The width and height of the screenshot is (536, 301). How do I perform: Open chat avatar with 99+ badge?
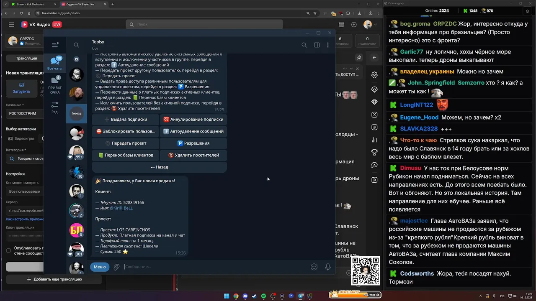pos(76,153)
